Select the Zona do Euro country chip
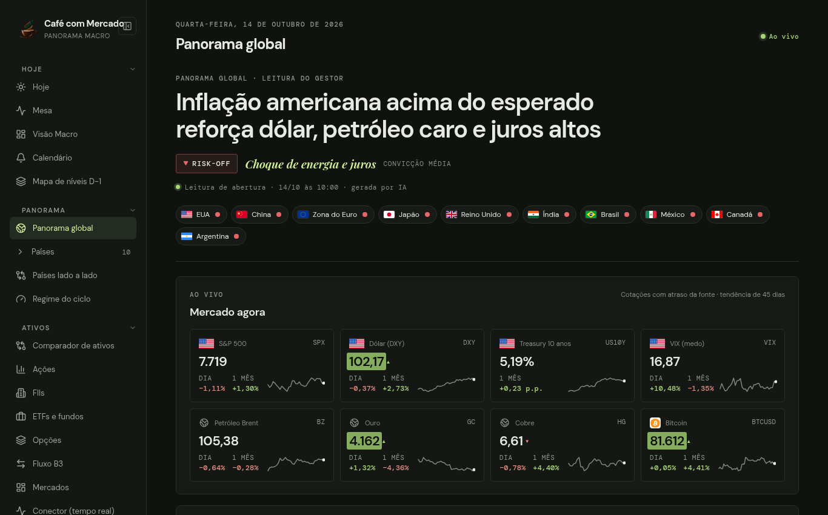Screen dimensions: 828x515 [333, 214]
